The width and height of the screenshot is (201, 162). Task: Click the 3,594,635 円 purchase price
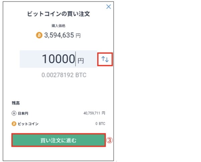pyautogui.click(x=59, y=35)
